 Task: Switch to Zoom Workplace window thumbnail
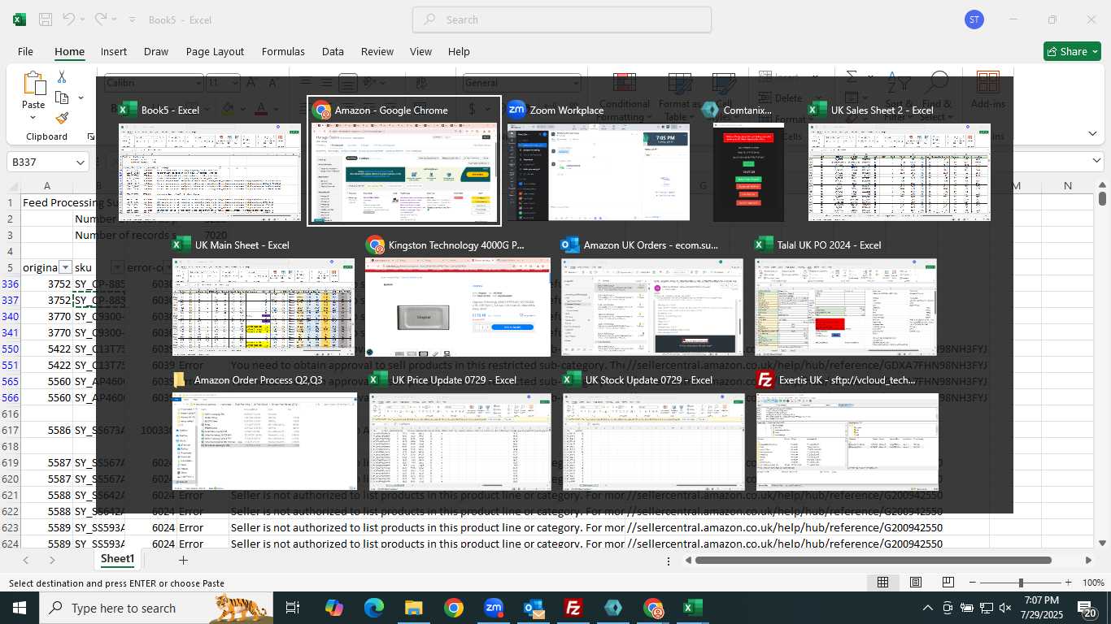pos(598,161)
